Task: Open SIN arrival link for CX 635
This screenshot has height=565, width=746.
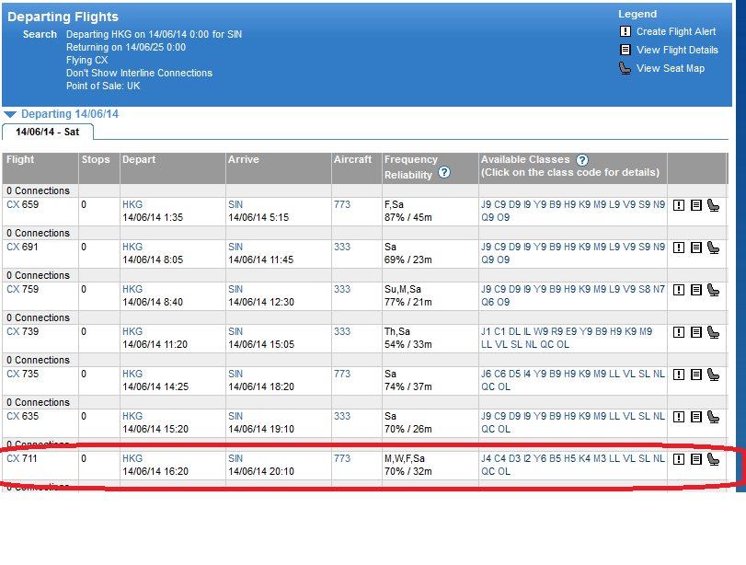Action: tap(235, 416)
